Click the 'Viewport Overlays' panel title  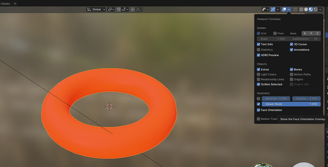tap(269, 19)
